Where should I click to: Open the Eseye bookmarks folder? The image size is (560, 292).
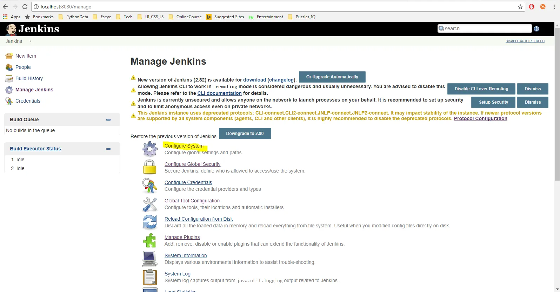click(102, 17)
